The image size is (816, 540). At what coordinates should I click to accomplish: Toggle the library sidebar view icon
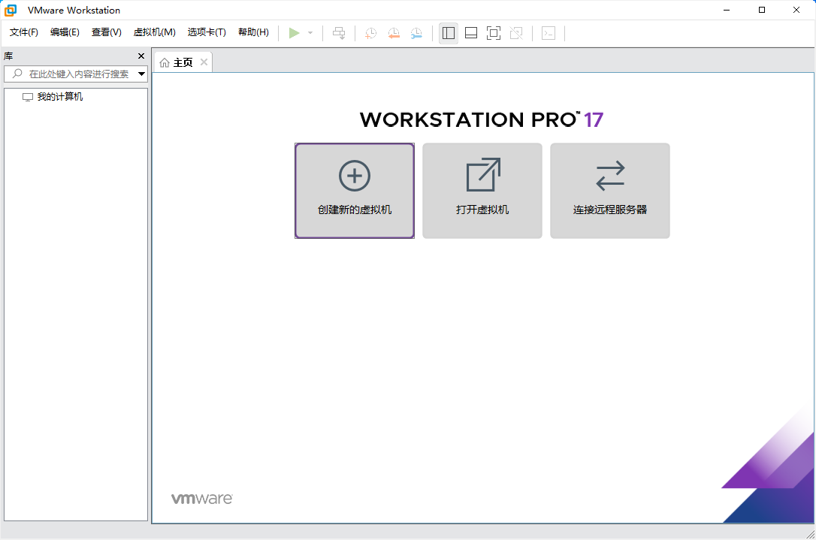[448, 33]
